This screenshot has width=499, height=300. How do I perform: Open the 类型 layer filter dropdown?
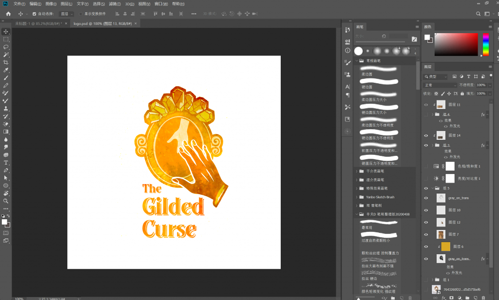pyautogui.click(x=435, y=76)
